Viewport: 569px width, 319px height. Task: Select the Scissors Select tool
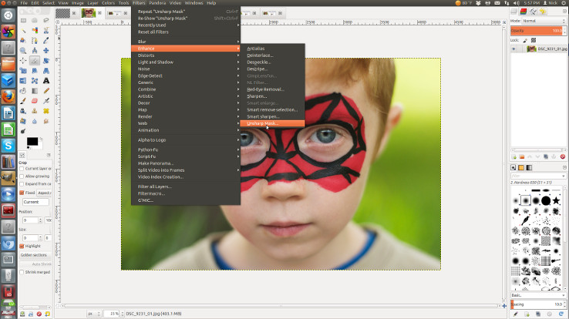point(46,31)
